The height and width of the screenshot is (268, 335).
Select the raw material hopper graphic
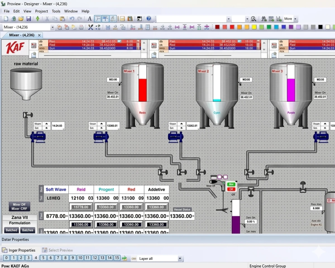coord(26,84)
